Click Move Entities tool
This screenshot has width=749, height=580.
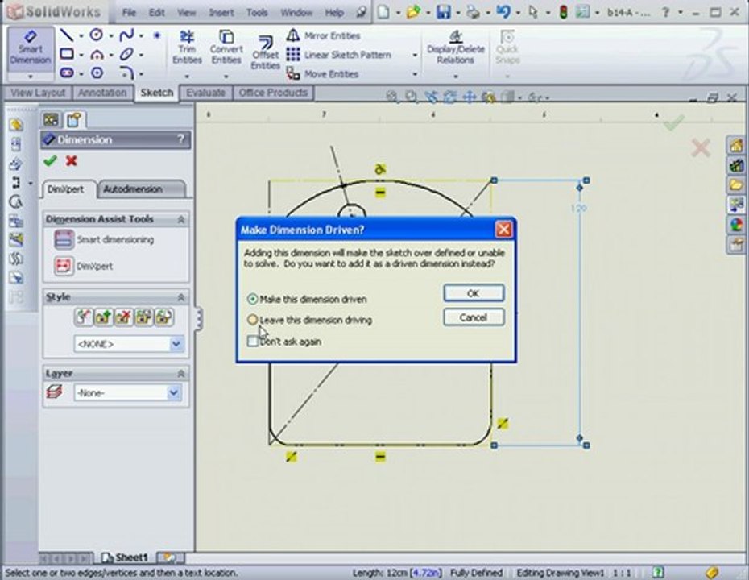pyautogui.click(x=322, y=73)
